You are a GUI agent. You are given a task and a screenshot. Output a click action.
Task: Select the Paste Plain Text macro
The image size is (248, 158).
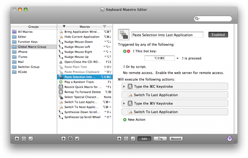click(85, 67)
